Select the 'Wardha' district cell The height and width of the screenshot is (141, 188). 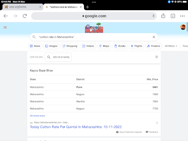pyautogui.click(x=81, y=101)
